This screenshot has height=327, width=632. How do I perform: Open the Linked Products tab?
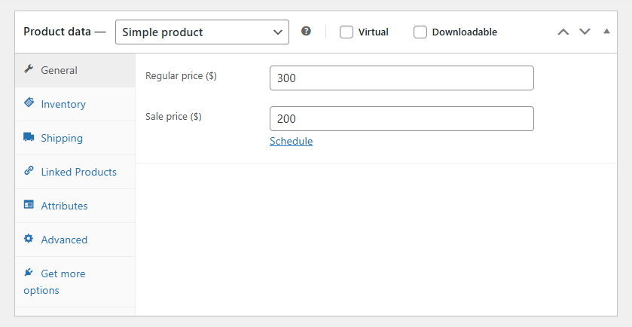78,172
